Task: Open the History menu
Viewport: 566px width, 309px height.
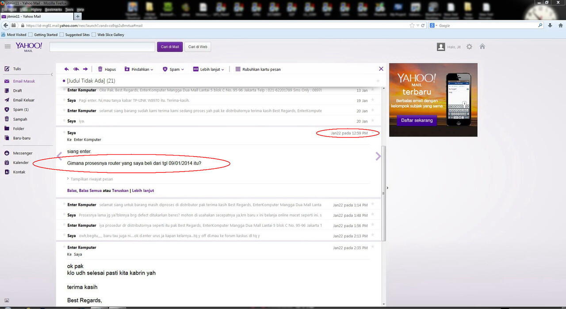Action: tap(36, 9)
